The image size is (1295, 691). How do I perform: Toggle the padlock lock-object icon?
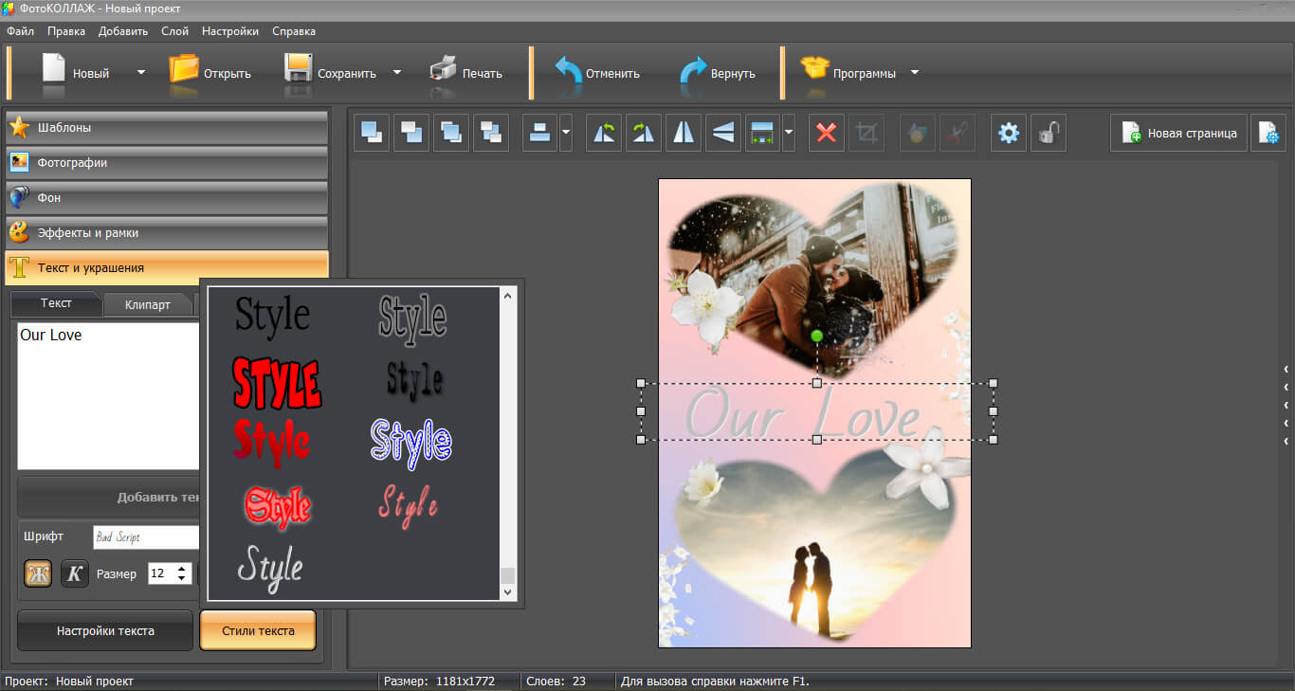click(1048, 133)
